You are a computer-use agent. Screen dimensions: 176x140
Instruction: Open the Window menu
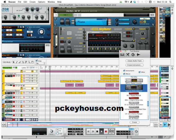tap(51, 2)
